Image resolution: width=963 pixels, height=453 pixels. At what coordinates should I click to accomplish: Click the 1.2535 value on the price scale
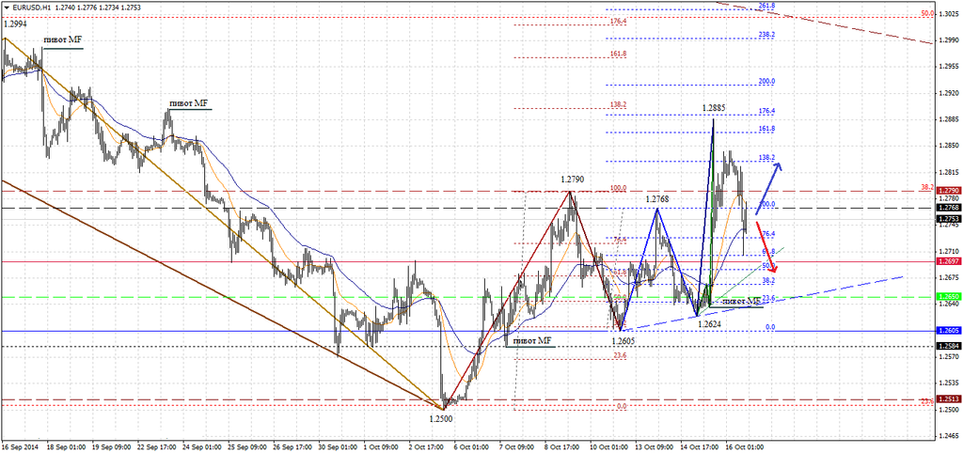[x=947, y=383]
